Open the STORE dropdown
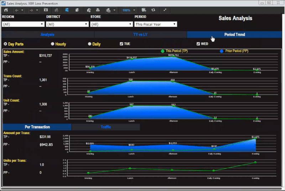The height and width of the screenshot is (191, 285). (x=112, y=24)
